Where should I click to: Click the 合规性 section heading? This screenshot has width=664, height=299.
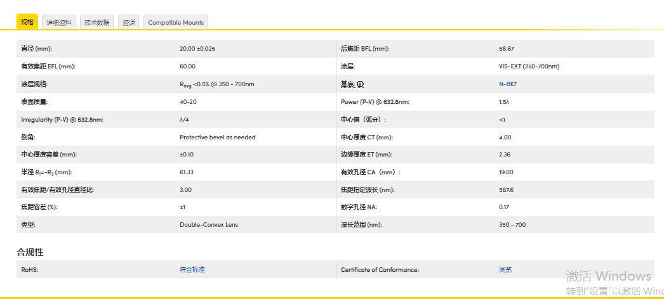30,252
